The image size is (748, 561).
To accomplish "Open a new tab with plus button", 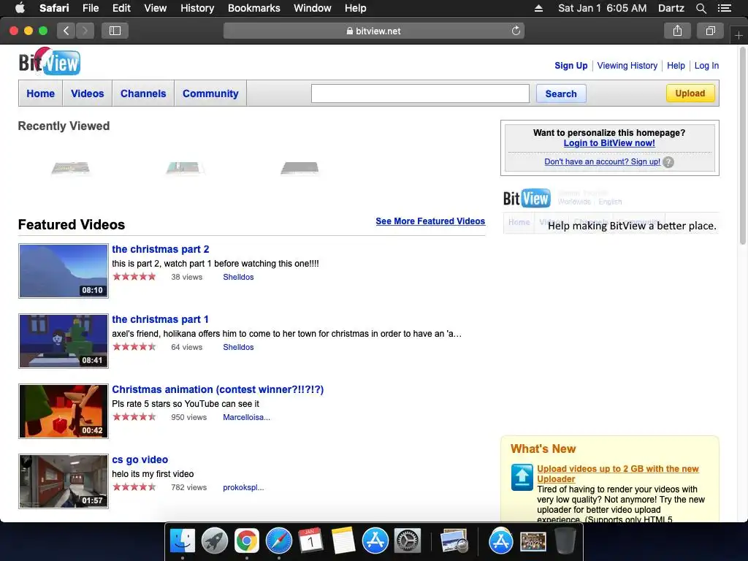I will pyautogui.click(x=739, y=36).
